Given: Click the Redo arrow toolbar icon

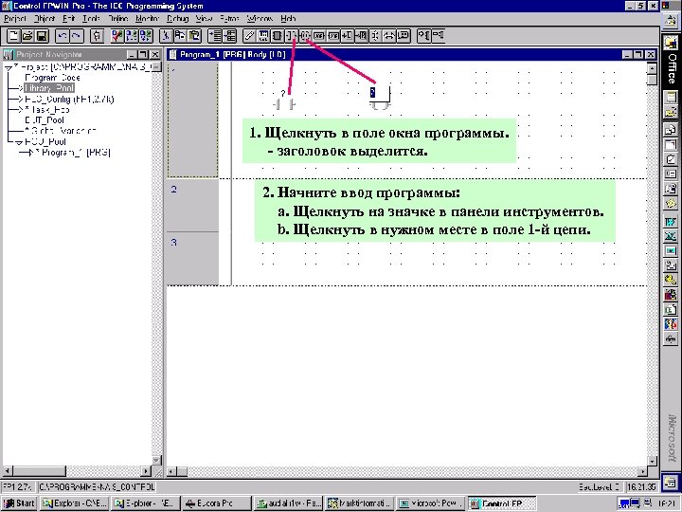Looking at the screenshot, I should (77, 36).
